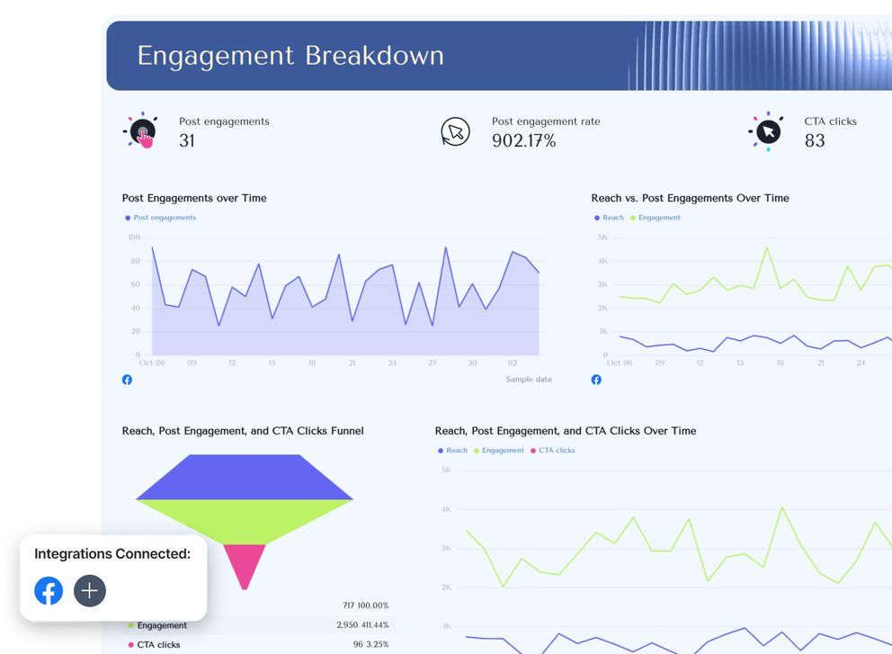Click the Post engagement rate cursor icon
The image size is (892, 654).
[x=456, y=130]
